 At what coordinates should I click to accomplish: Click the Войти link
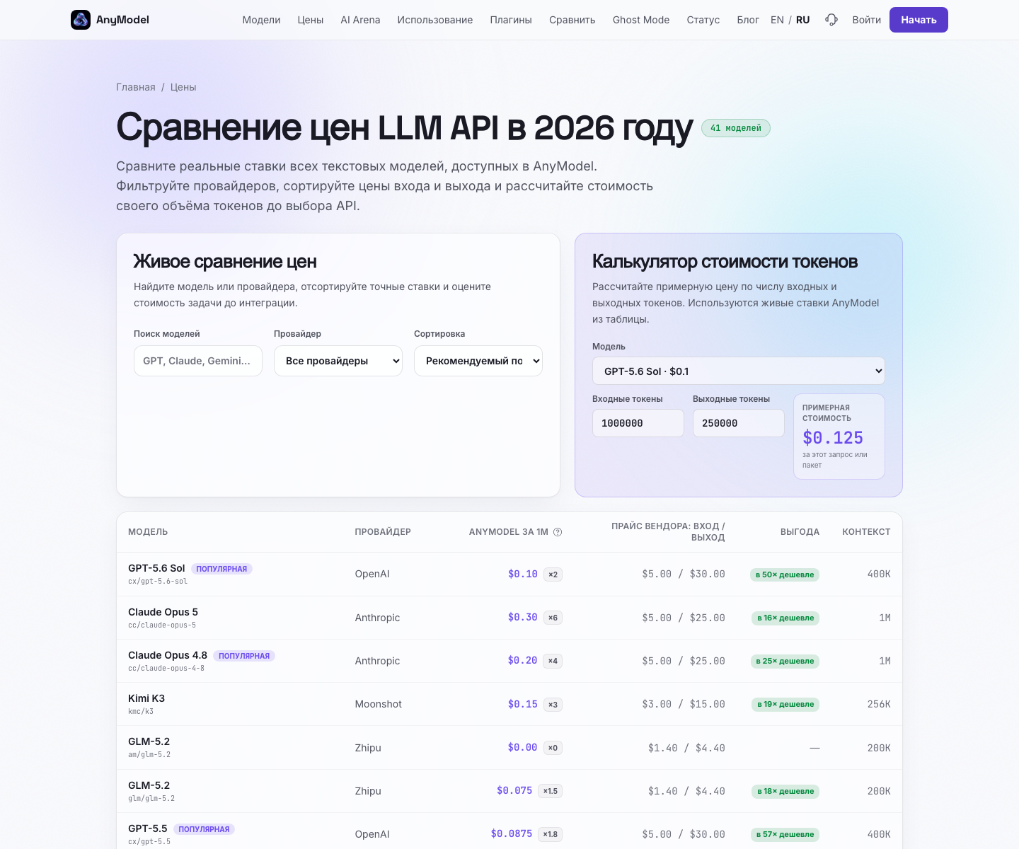click(x=867, y=20)
